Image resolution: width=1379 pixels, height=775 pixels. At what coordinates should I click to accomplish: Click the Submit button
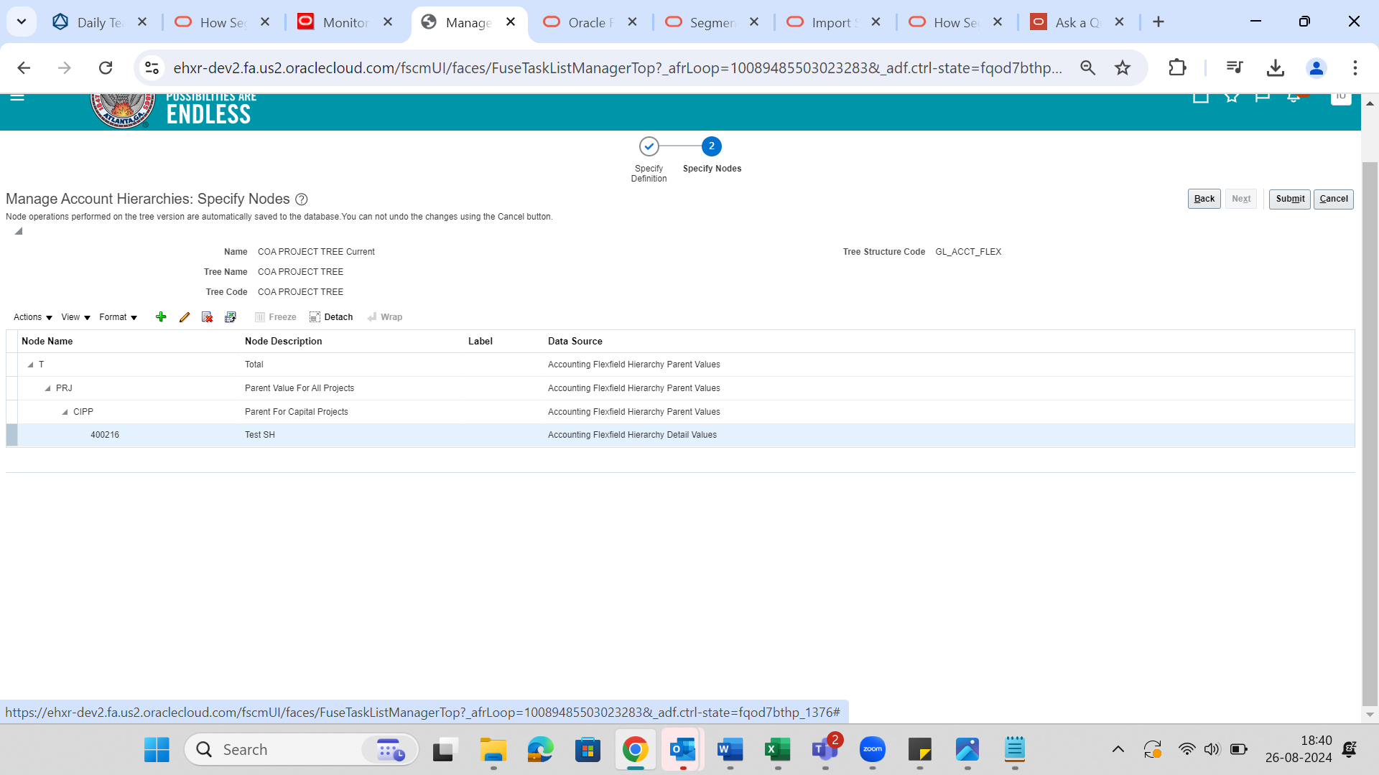[1290, 199]
